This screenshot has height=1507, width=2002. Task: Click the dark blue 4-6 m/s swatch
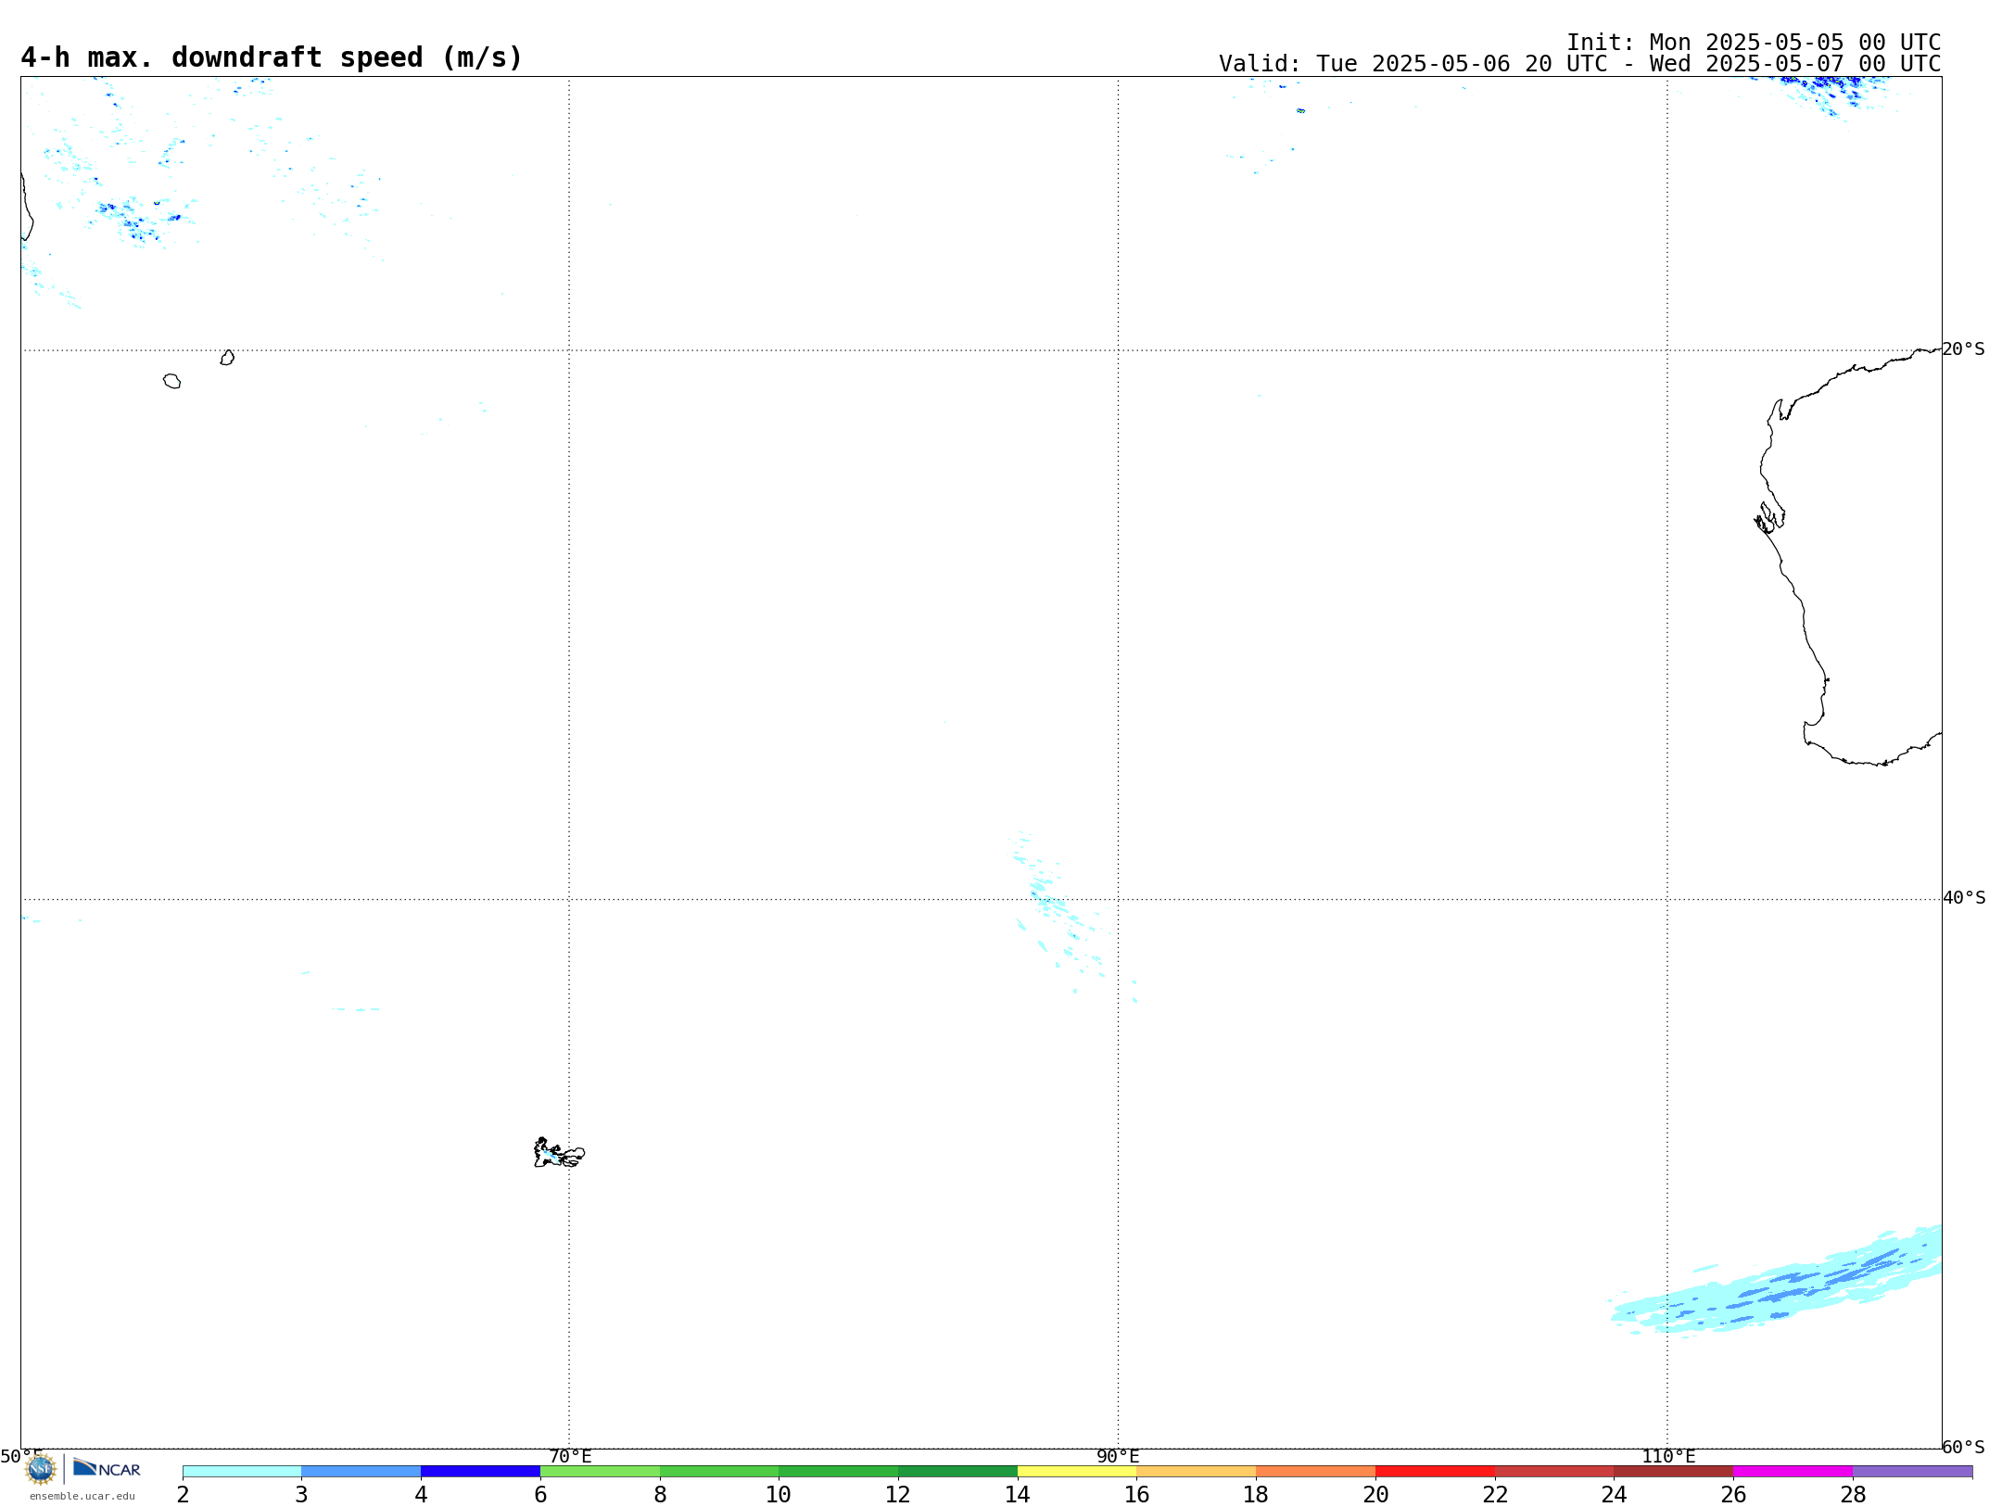pyautogui.click(x=481, y=1472)
